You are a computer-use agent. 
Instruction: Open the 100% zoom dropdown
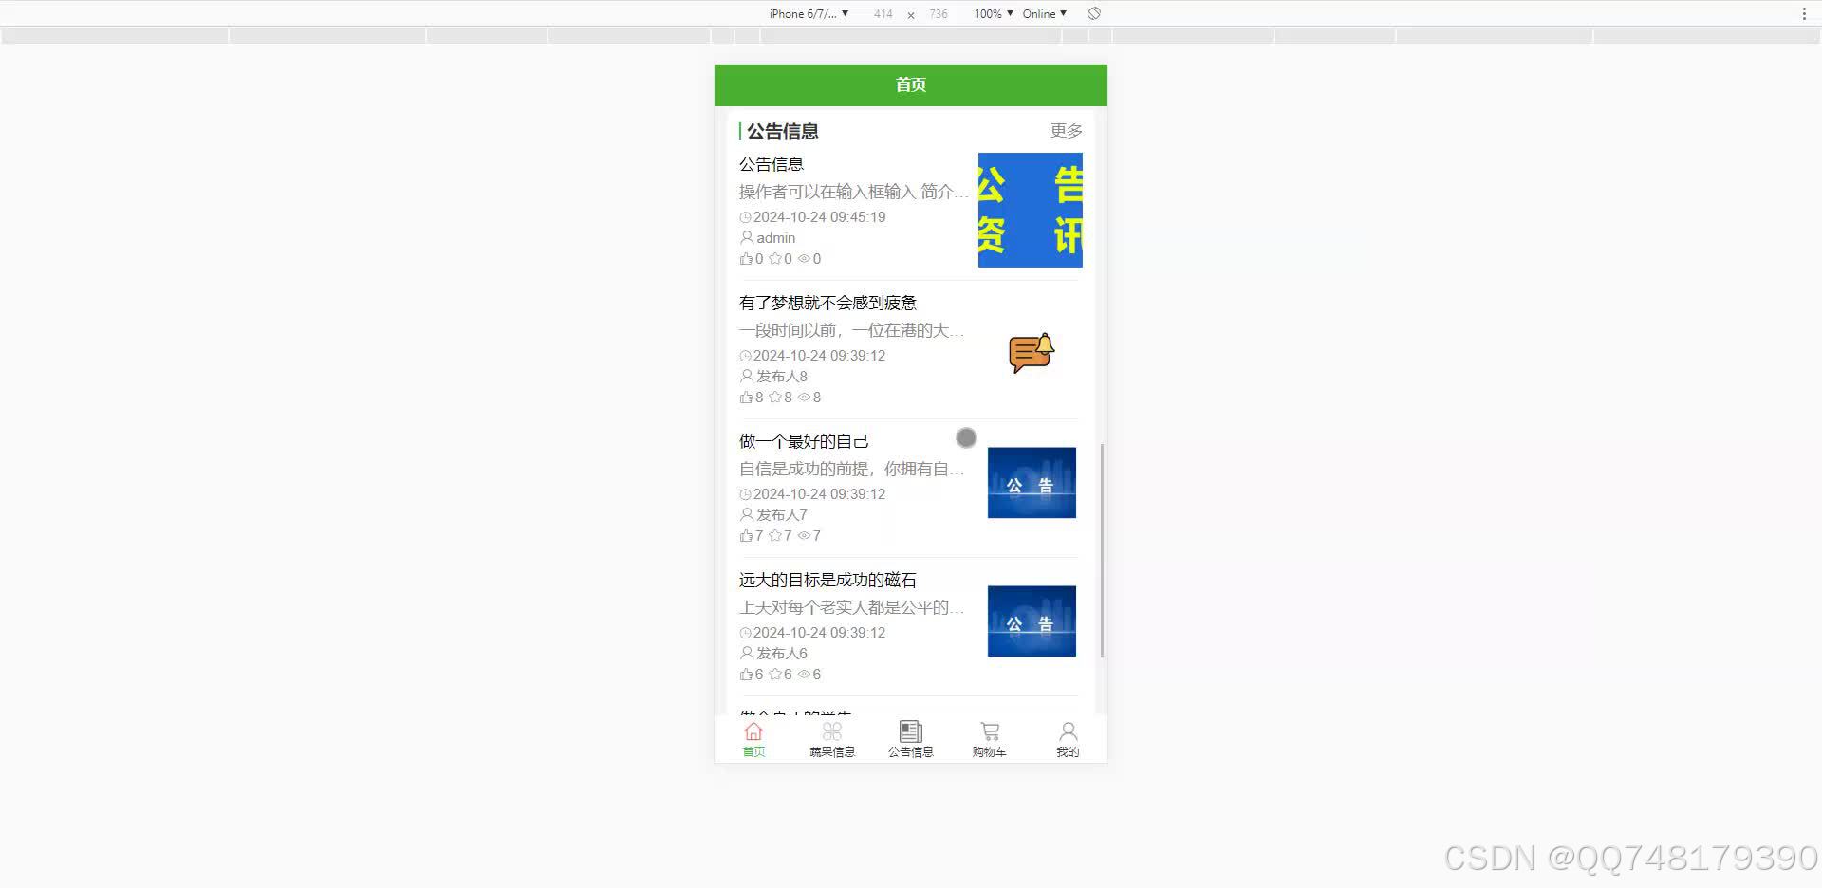point(994,13)
